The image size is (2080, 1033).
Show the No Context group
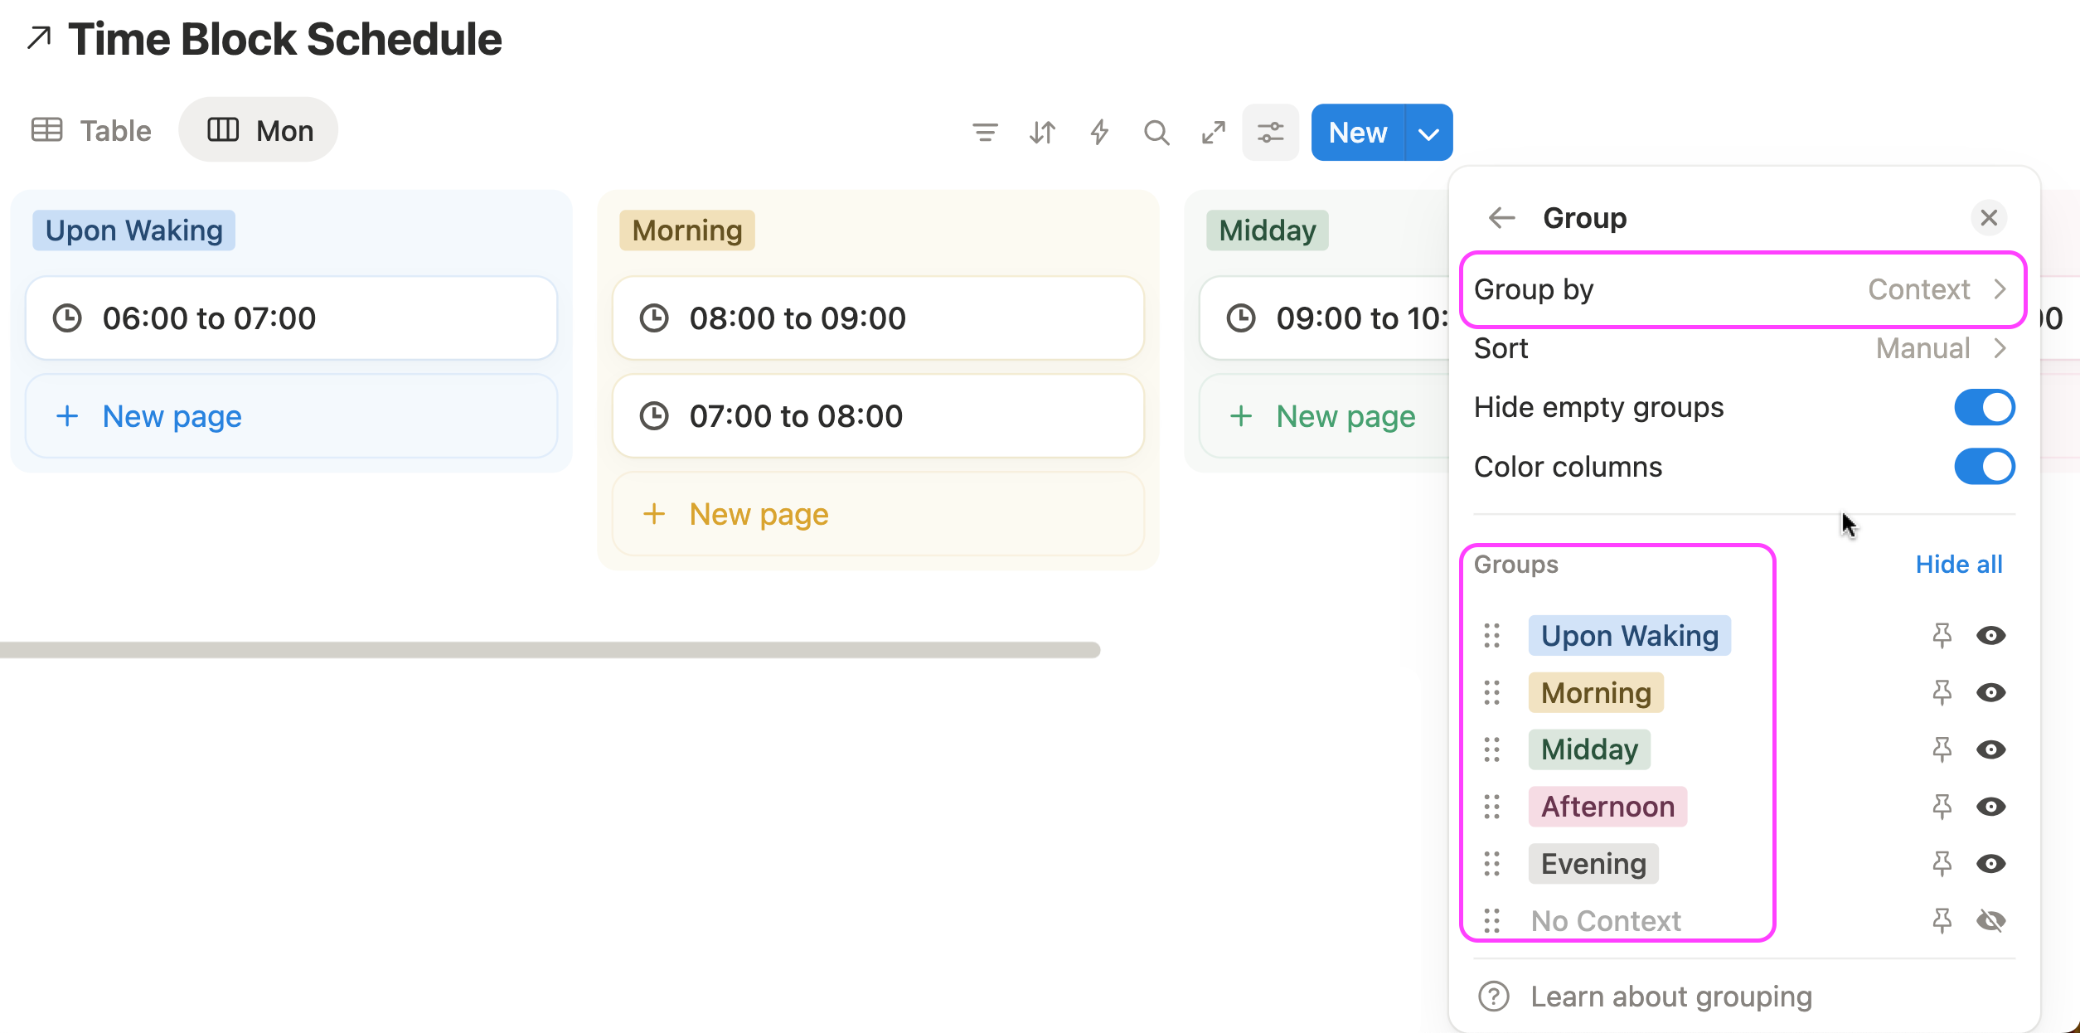(x=1990, y=921)
